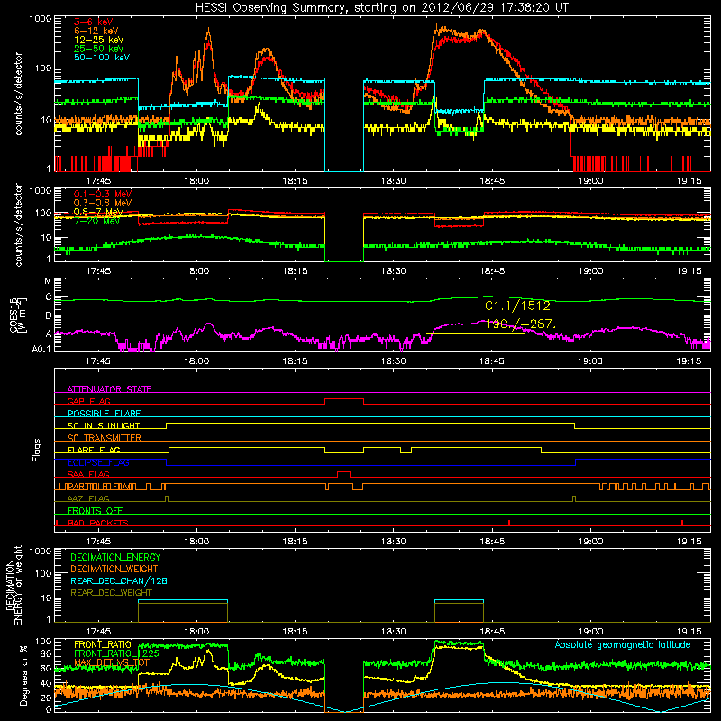
Task: Select the 7-20 MeV legend label
Action: point(97,221)
